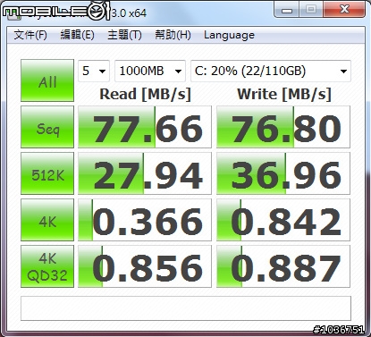This screenshot has height=337, width=371.
Task: Close the benchmark window
Action: 344,10
